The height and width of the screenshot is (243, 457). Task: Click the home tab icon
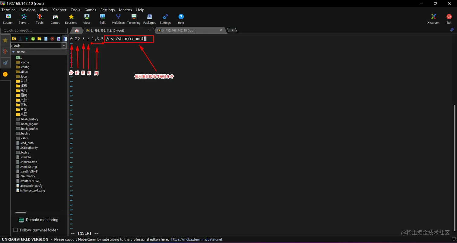(77, 30)
